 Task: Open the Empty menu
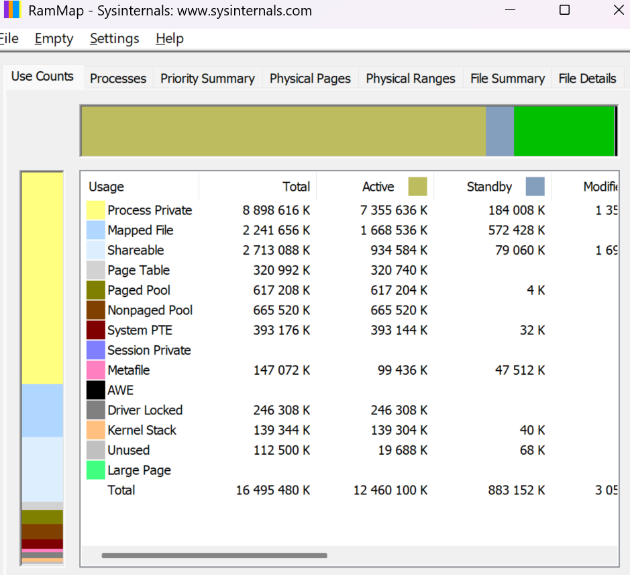click(54, 39)
